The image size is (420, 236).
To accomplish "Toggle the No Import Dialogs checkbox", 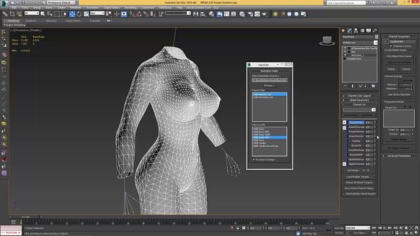I will (x=253, y=160).
